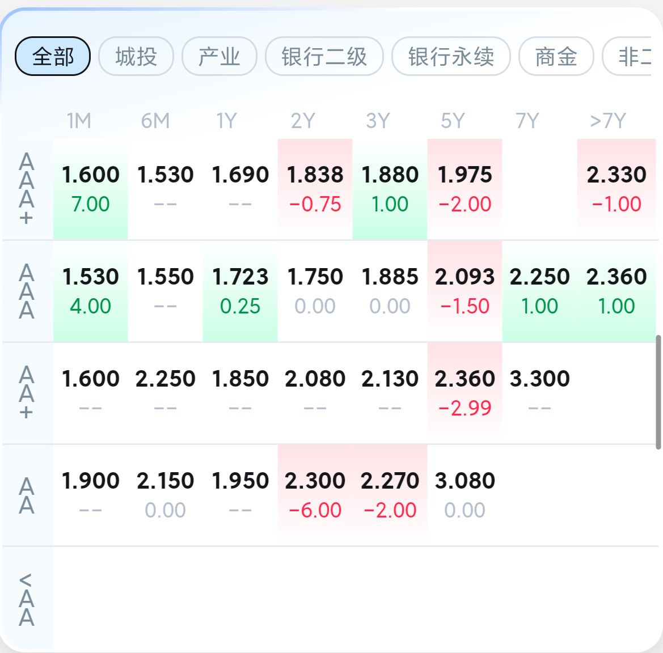Open the AAA 5Y yield 2.093
This screenshot has height=653, width=663.
point(464,290)
